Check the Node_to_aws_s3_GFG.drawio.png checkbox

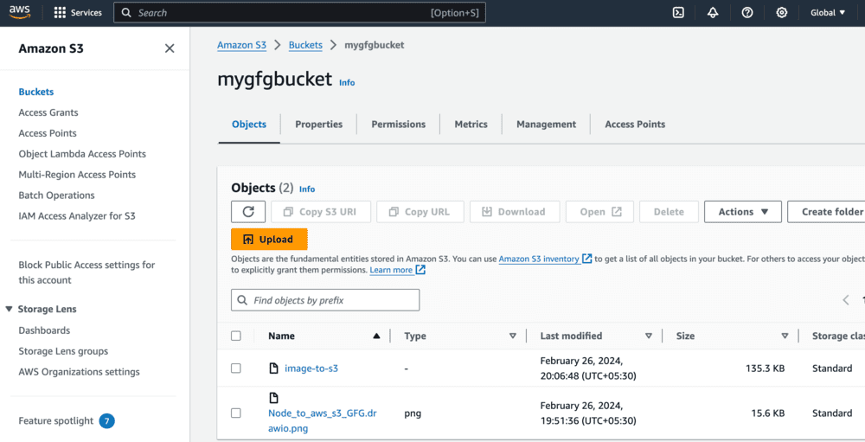[x=236, y=413]
